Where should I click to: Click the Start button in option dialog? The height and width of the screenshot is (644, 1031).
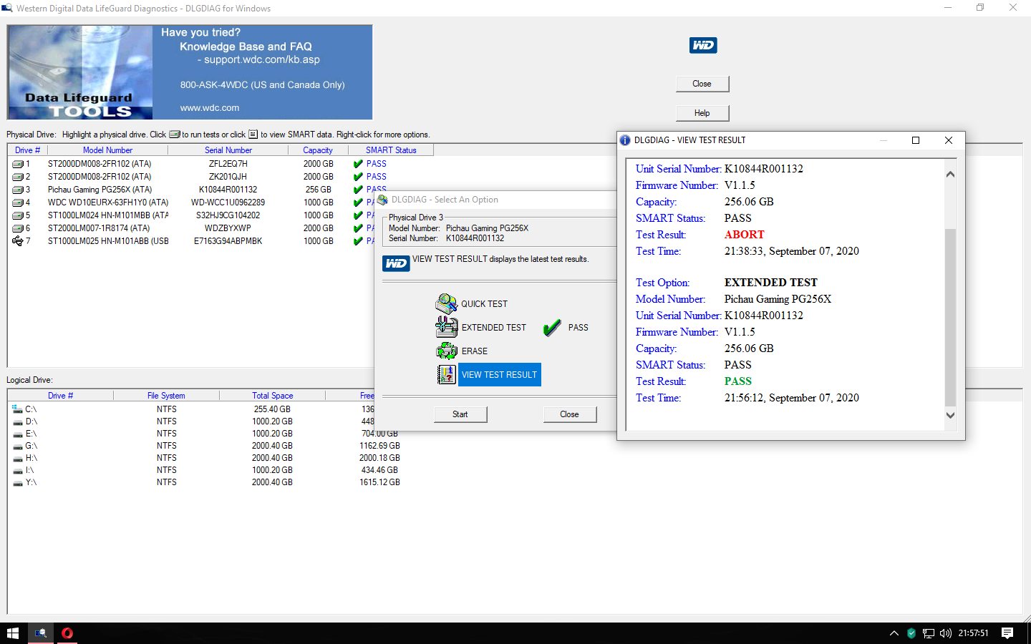click(x=460, y=414)
